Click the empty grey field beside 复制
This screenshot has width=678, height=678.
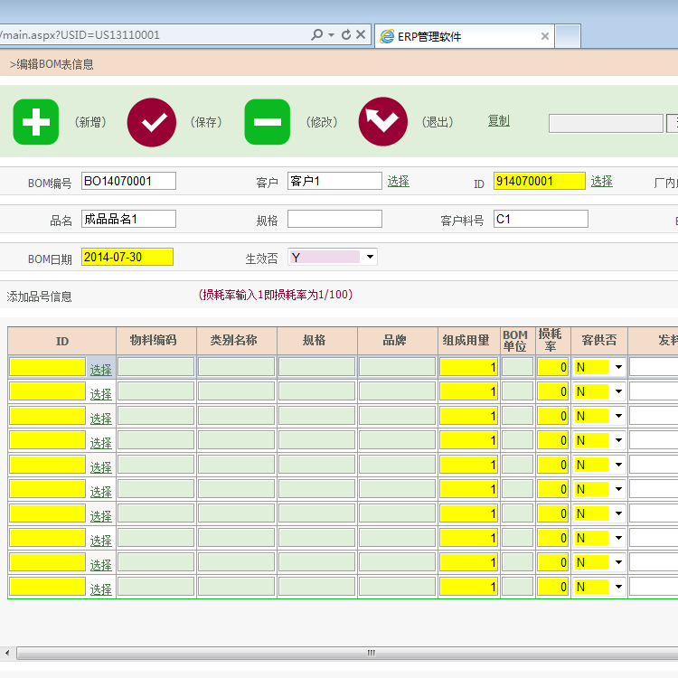[x=606, y=124]
